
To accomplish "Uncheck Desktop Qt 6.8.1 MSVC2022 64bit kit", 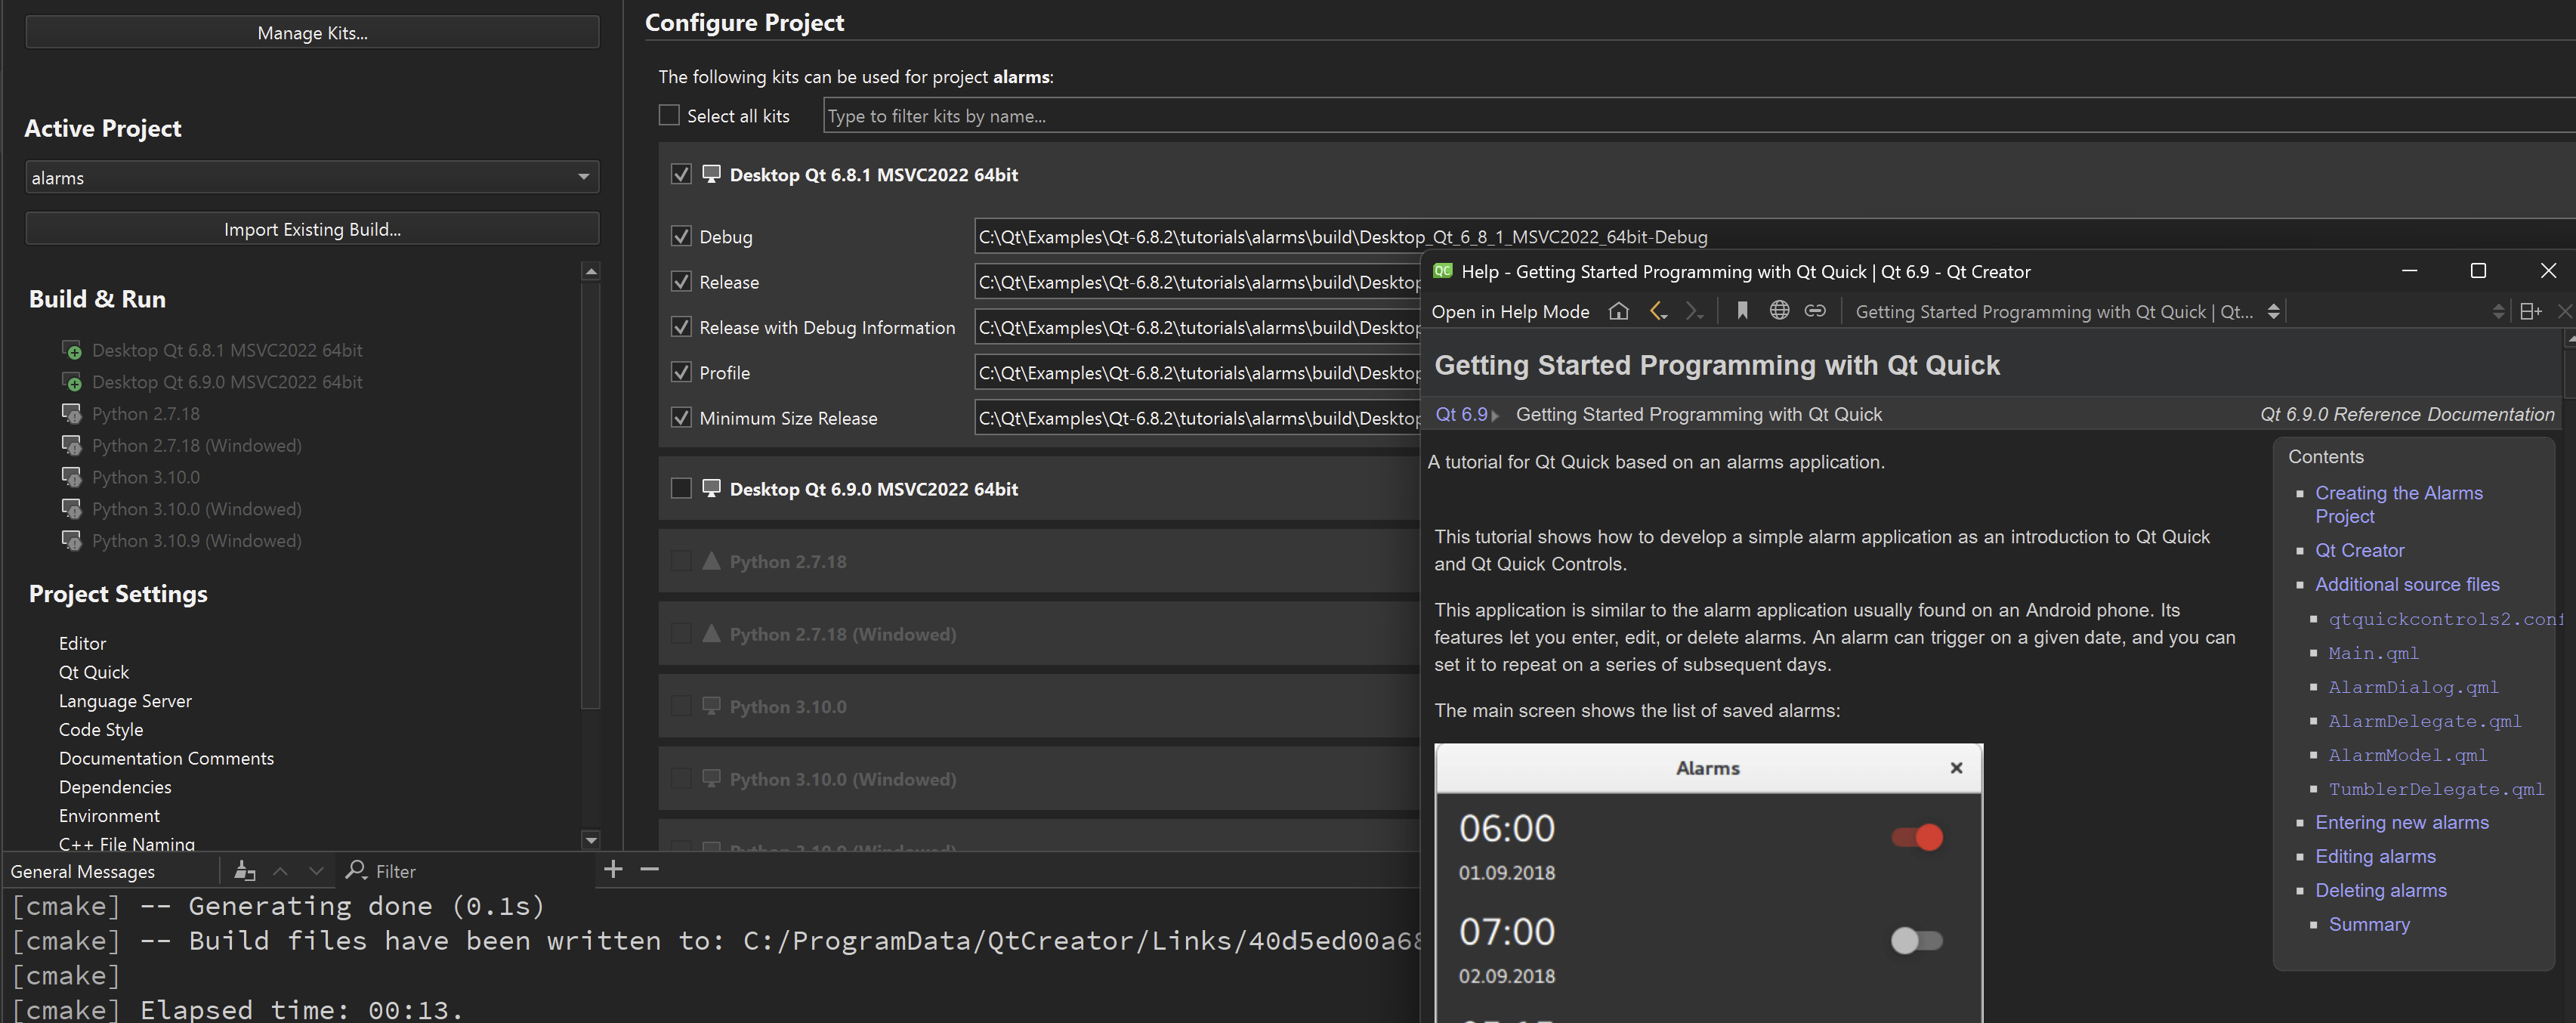I will tap(681, 174).
